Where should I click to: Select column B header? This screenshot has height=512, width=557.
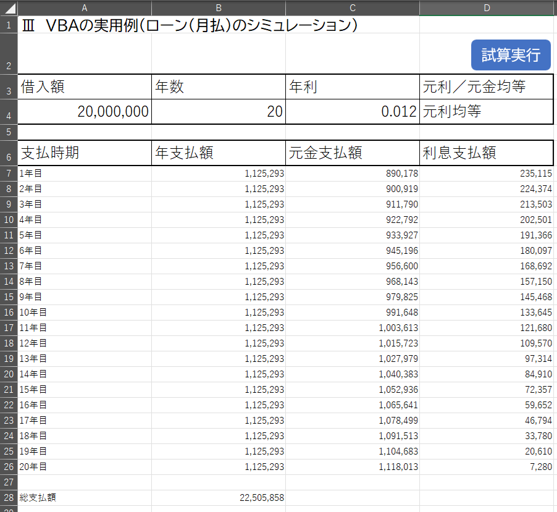click(219, 7)
